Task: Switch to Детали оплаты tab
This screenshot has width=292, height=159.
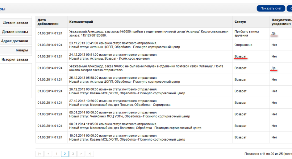Action: click(x=16, y=32)
